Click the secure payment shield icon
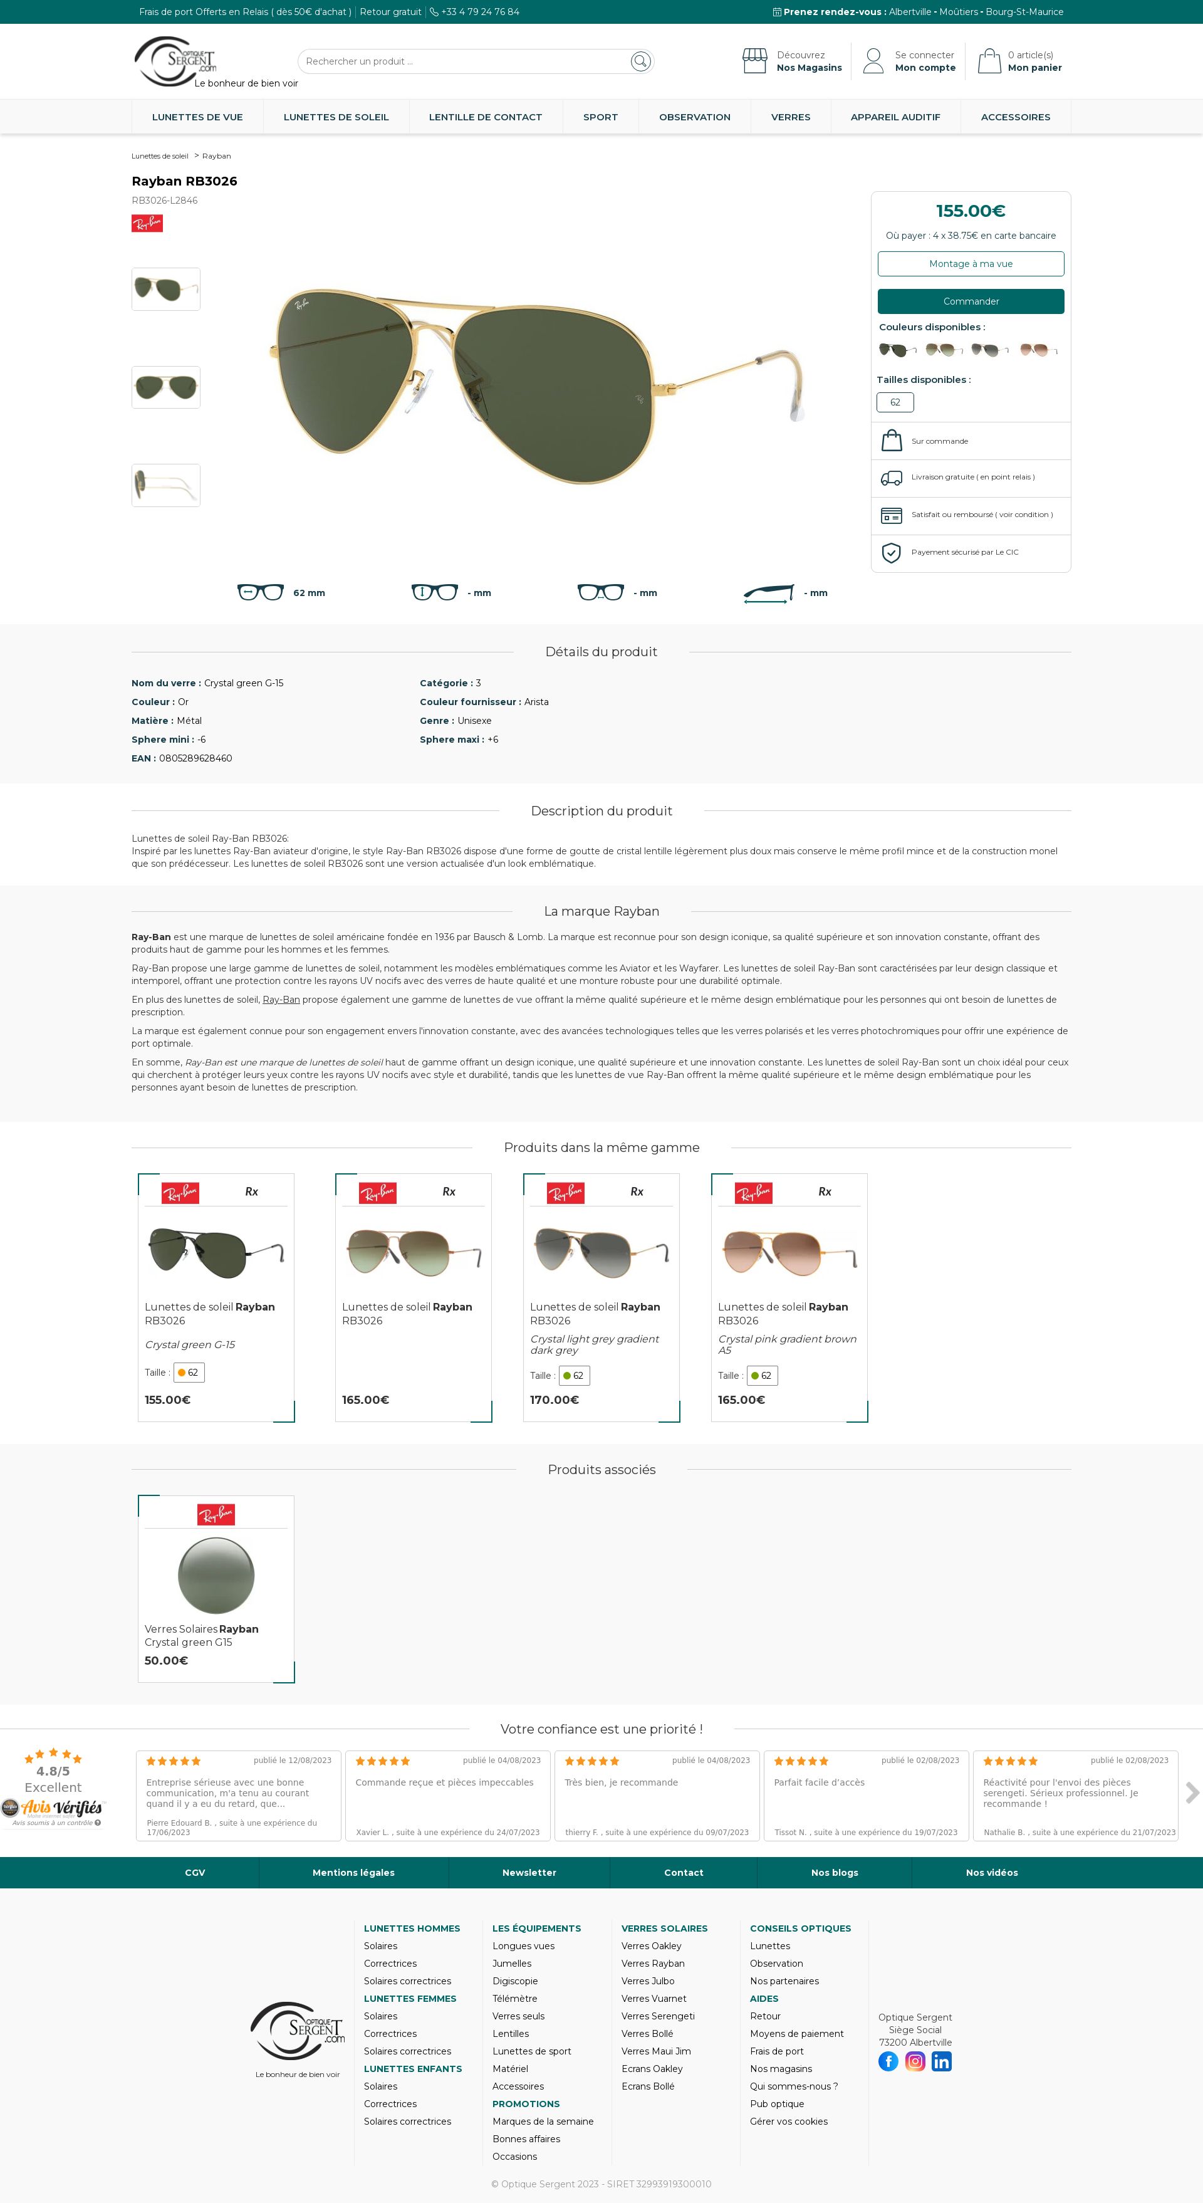This screenshot has width=1203, height=2203. [x=891, y=552]
